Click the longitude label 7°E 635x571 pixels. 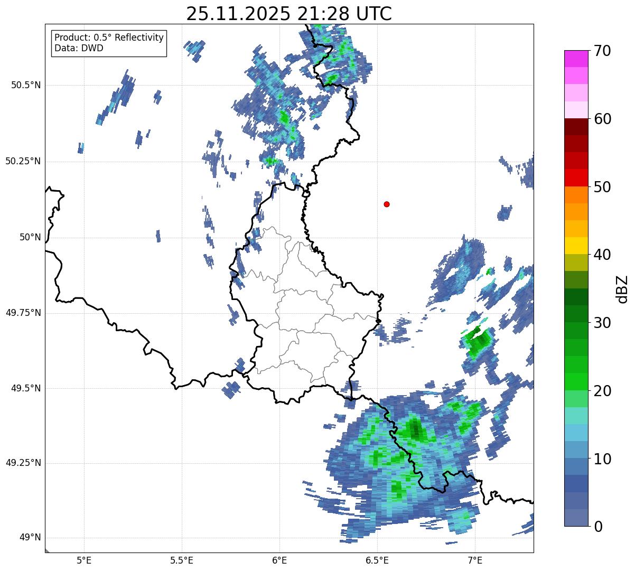475,560
